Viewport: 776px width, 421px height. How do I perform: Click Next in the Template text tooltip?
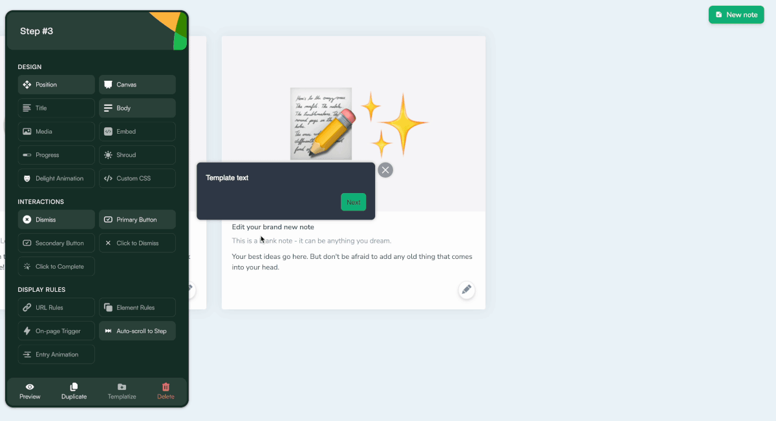click(x=353, y=202)
